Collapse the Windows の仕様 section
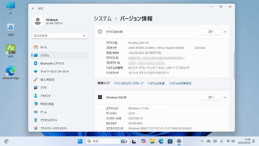 pos(225,97)
